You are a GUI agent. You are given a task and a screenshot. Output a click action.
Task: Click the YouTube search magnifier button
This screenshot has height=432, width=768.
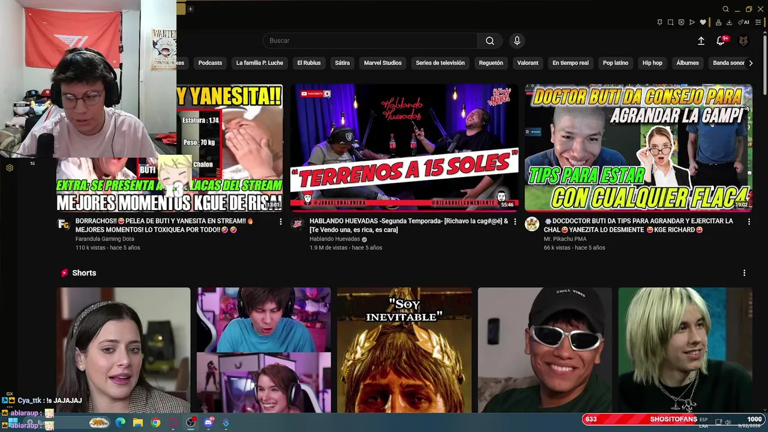point(490,41)
